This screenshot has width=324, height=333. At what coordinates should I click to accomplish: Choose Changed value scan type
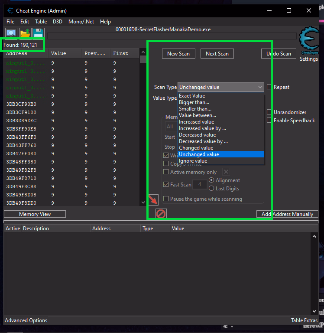221,148
